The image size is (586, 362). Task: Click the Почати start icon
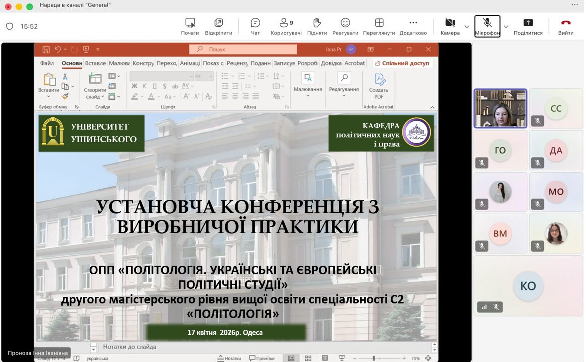pos(190,26)
